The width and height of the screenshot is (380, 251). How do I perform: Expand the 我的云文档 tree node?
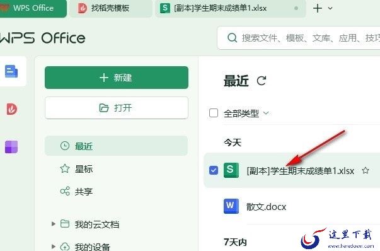(x=54, y=224)
